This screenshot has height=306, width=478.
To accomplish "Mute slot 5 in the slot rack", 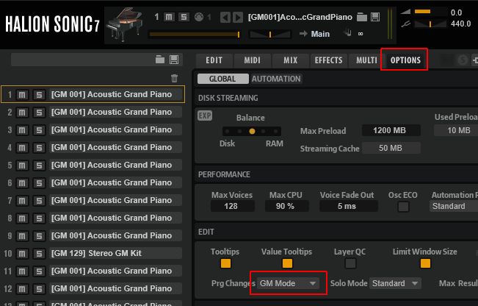I will [x=22, y=166].
